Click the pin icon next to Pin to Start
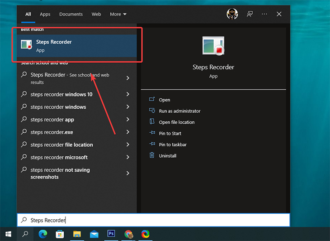The height and width of the screenshot is (241, 330). (152, 133)
